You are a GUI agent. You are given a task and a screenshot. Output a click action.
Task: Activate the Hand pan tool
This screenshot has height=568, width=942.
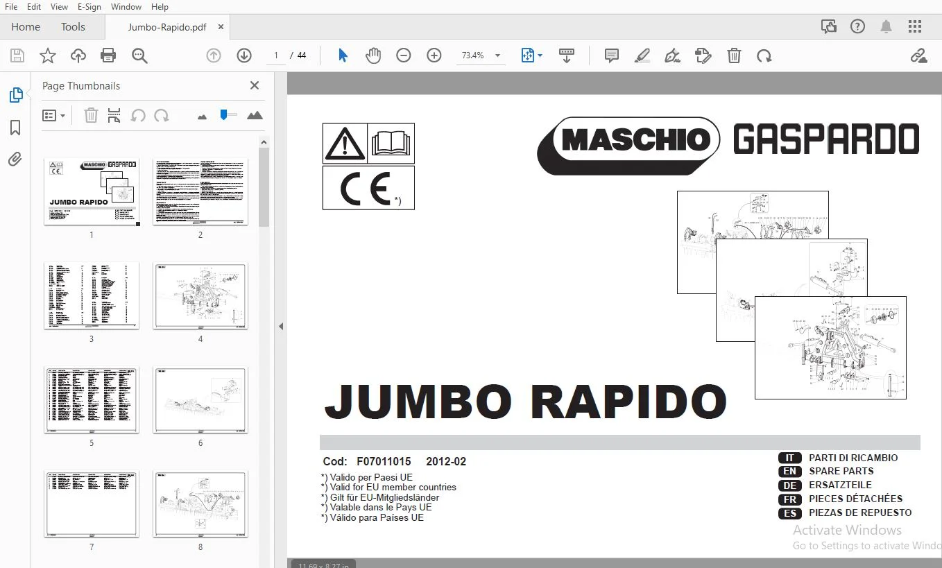(x=373, y=55)
